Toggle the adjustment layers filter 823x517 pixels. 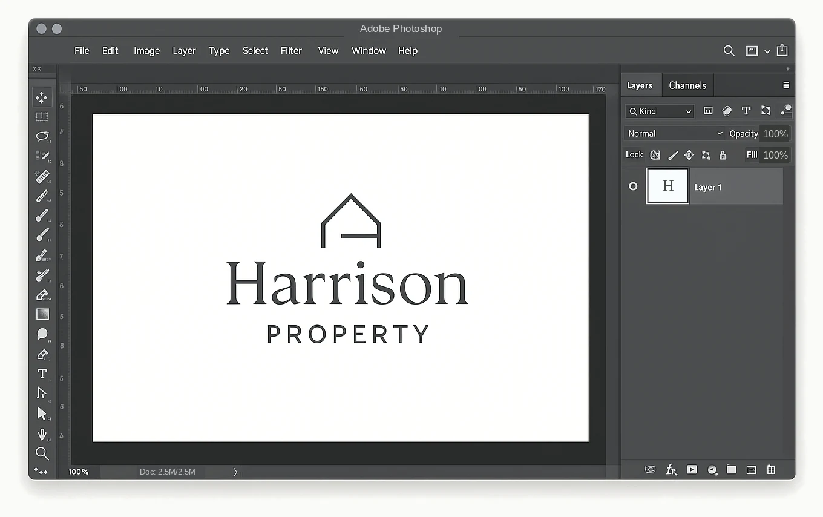(x=727, y=110)
